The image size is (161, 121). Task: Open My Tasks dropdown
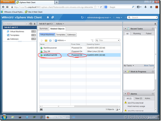click(x=129, y=65)
